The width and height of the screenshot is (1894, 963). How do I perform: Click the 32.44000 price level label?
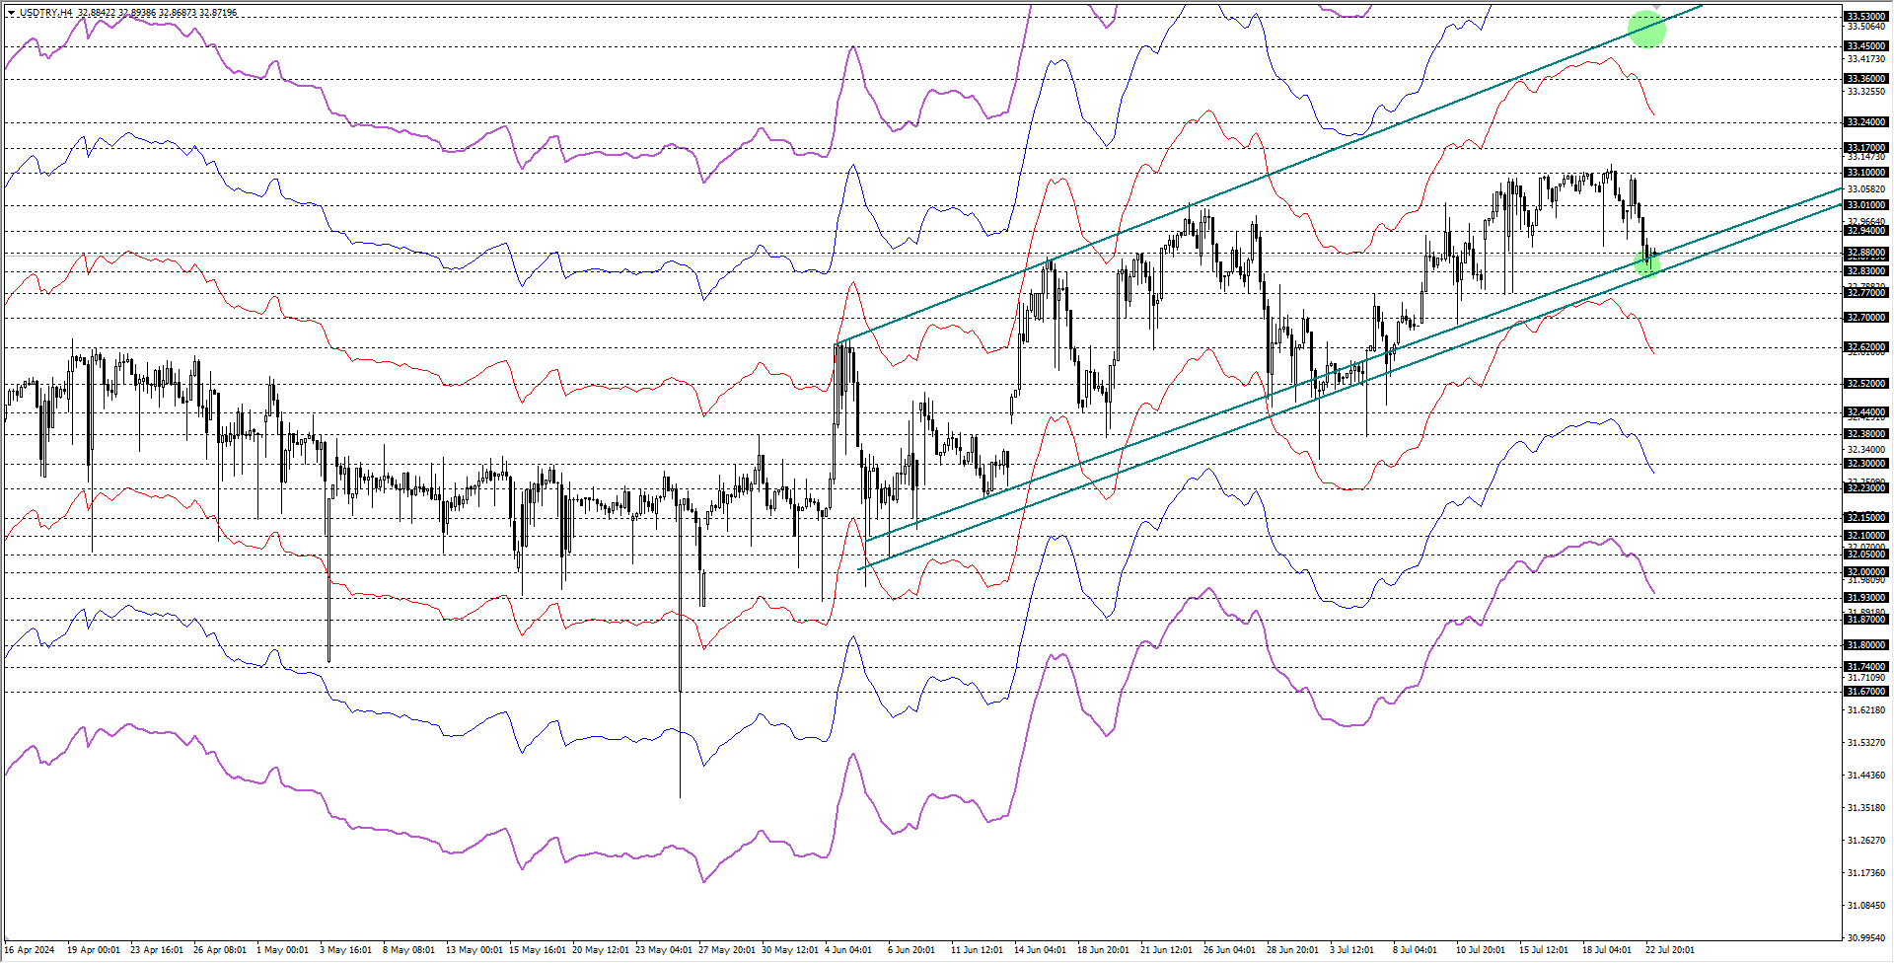[x=1865, y=412]
